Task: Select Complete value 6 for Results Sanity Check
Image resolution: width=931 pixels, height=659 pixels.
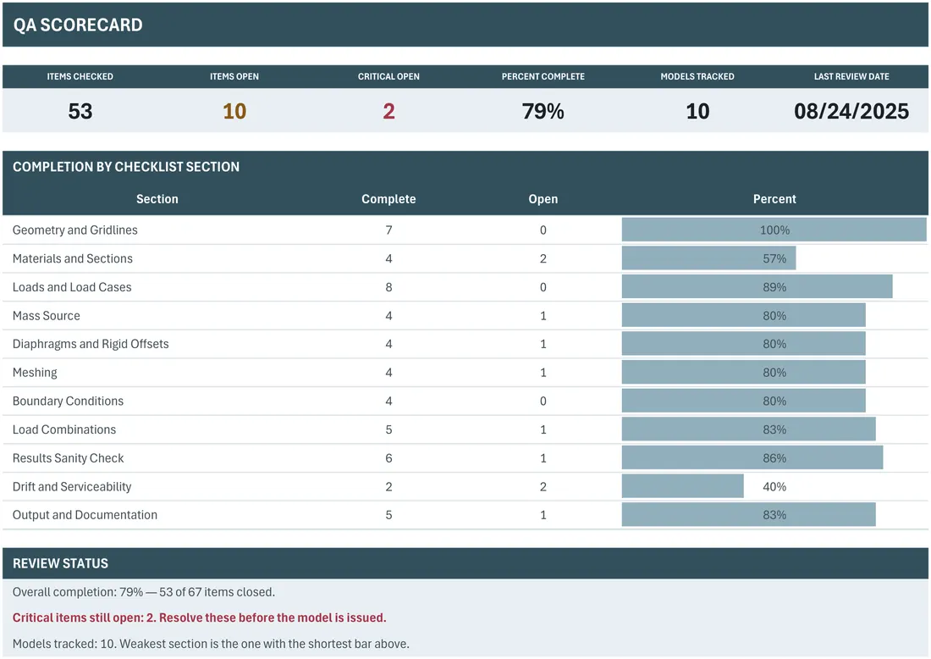Action: tap(388, 458)
